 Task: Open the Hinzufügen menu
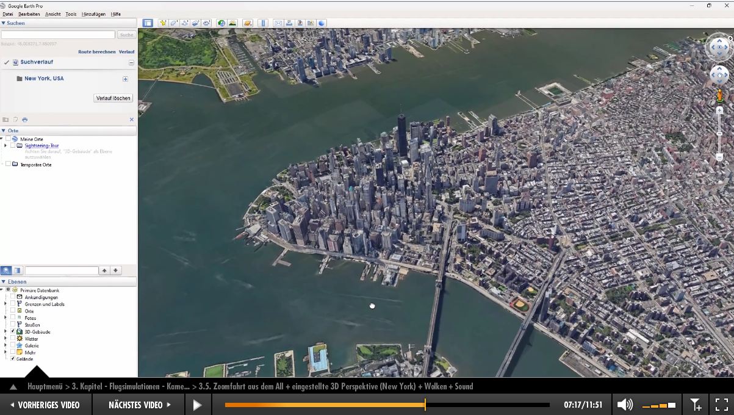93,14
